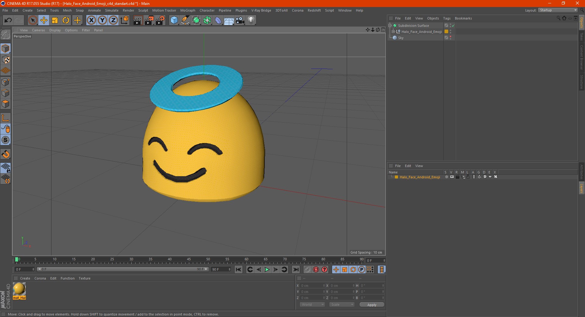Click the H rotation input field
Screen dimensions: 585x317
tap(372, 286)
